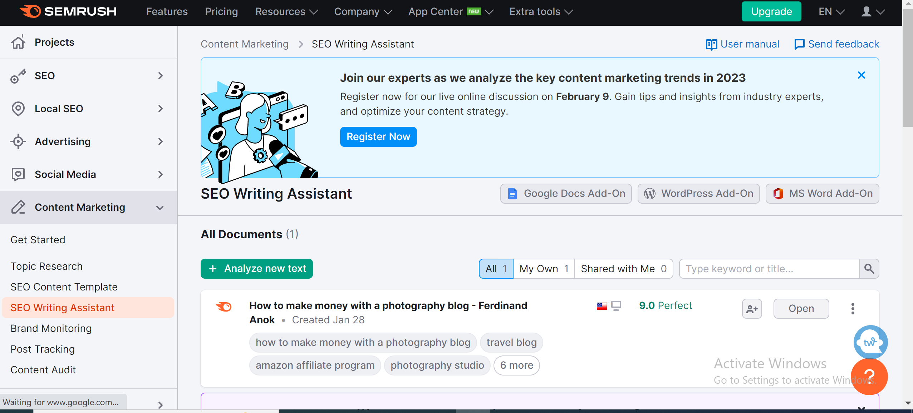
Task: Click the MS Word Add-On button
Action: coord(822,194)
